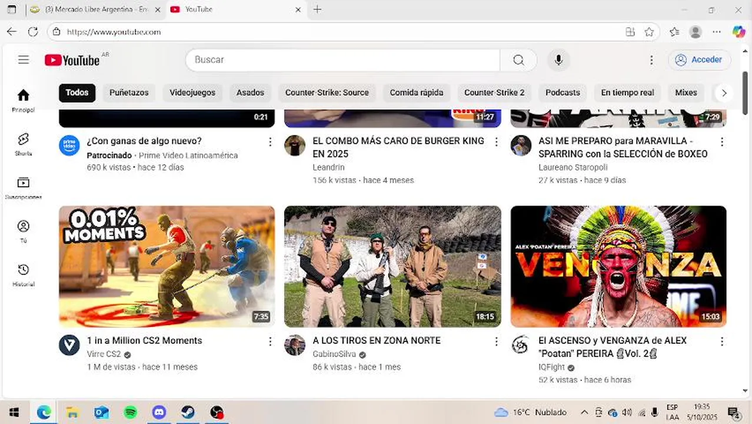Open title 1 in a Million CS2 Moments

click(x=144, y=340)
